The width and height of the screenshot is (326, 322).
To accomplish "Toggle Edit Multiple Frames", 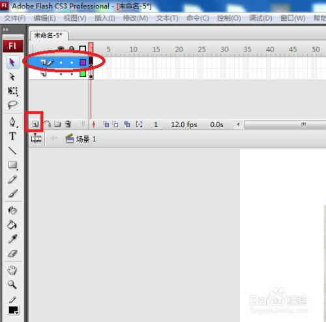I will (127, 124).
